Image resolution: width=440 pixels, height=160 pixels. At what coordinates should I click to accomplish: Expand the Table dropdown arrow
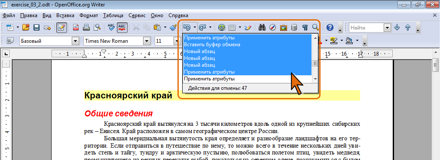(240, 27)
